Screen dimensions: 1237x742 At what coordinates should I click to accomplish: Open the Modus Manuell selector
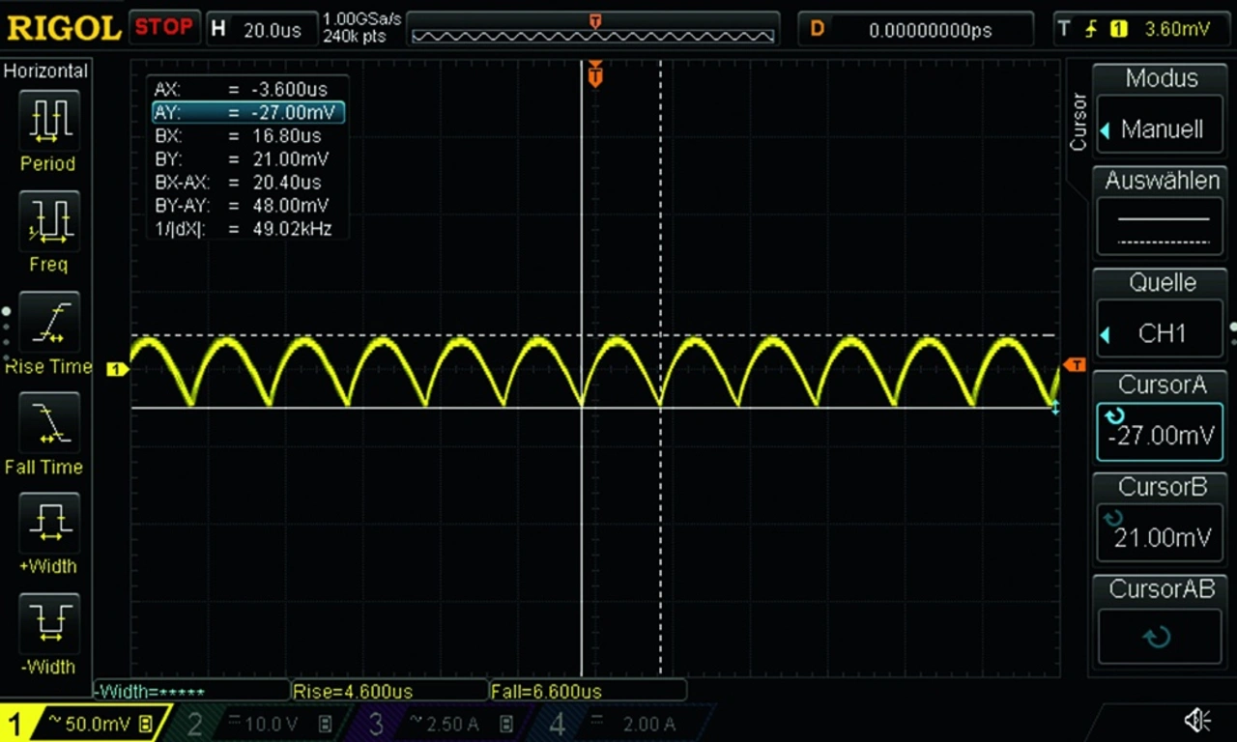1161,129
